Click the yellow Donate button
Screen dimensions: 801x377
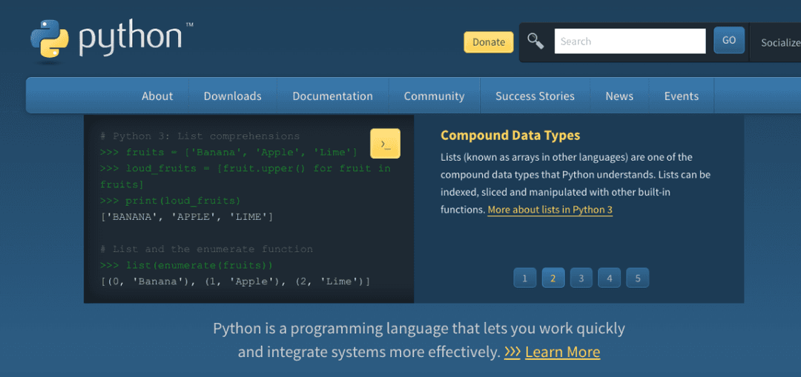pyautogui.click(x=489, y=42)
